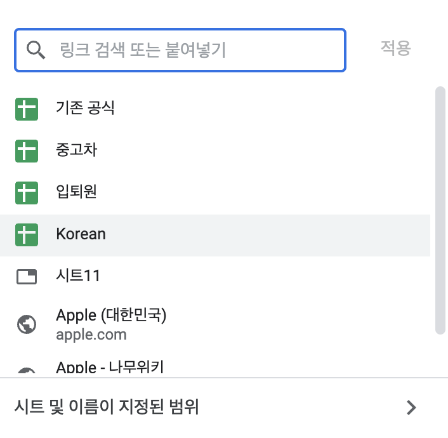Click the 적용 apply button
This screenshot has height=438, width=448.
[x=396, y=48]
